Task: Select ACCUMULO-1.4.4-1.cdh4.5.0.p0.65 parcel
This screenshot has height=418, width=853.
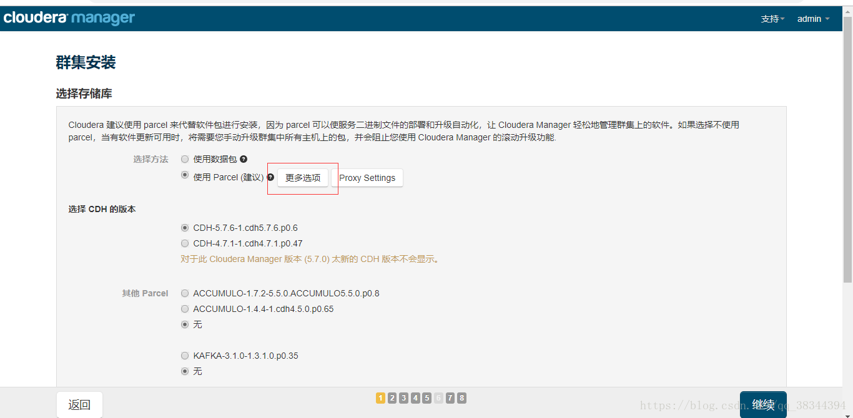Action: [185, 309]
